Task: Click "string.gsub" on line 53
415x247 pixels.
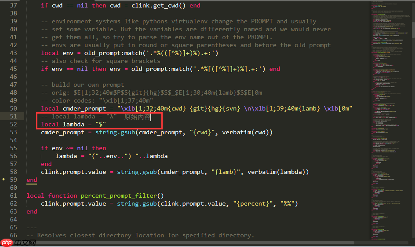Action: coord(115,133)
